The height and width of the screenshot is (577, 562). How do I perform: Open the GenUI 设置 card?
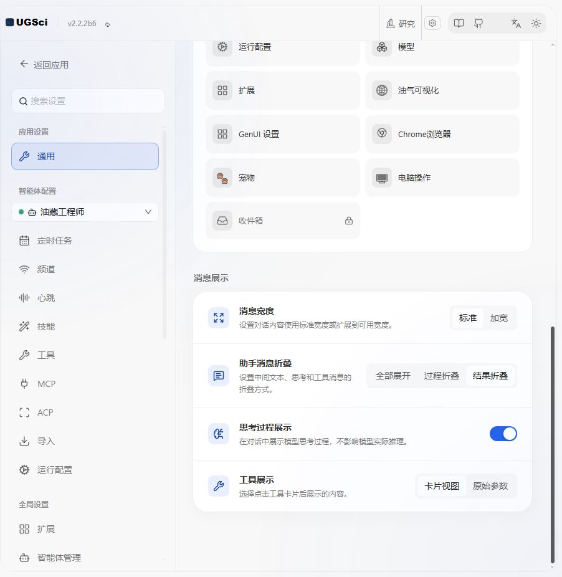(283, 134)
